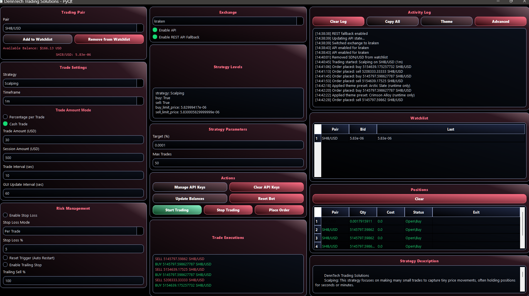Toggle Enable API on or off
The image size is (529, 296).
(x=155, y=30)
